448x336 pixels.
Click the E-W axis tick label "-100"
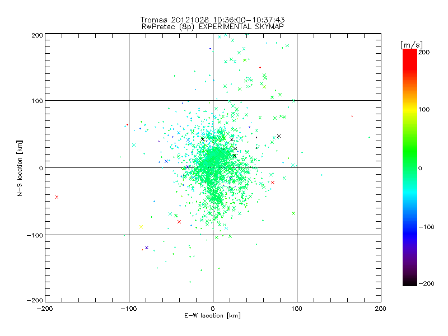click(x=129, y=309)
